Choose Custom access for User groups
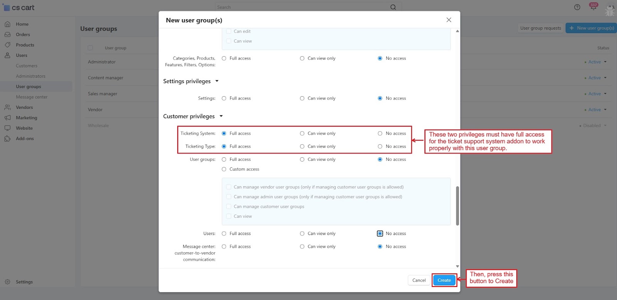The height and width of the screenshot is (300, 617). click(x=224, y=169)
